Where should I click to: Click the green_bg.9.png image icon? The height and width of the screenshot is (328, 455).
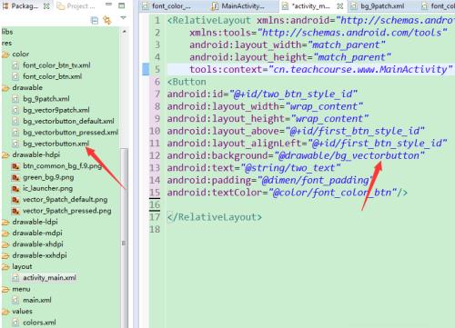[x=15, y=177]
